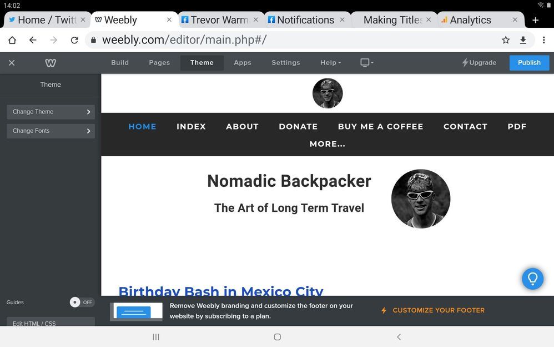Open the Help dropdown menu
The height and width of the screenshot is (347, 554).
(331, 63)
